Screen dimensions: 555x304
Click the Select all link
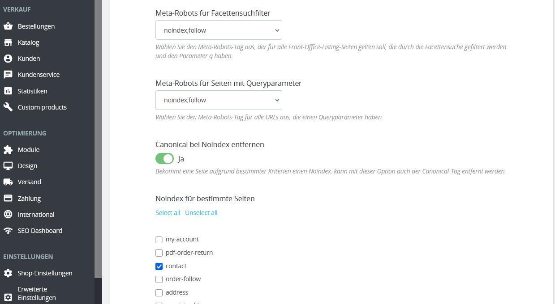coord(168,213)
